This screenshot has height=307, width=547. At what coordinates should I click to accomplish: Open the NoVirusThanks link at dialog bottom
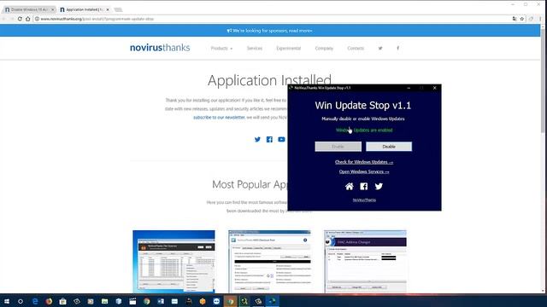tap(364, 200)
